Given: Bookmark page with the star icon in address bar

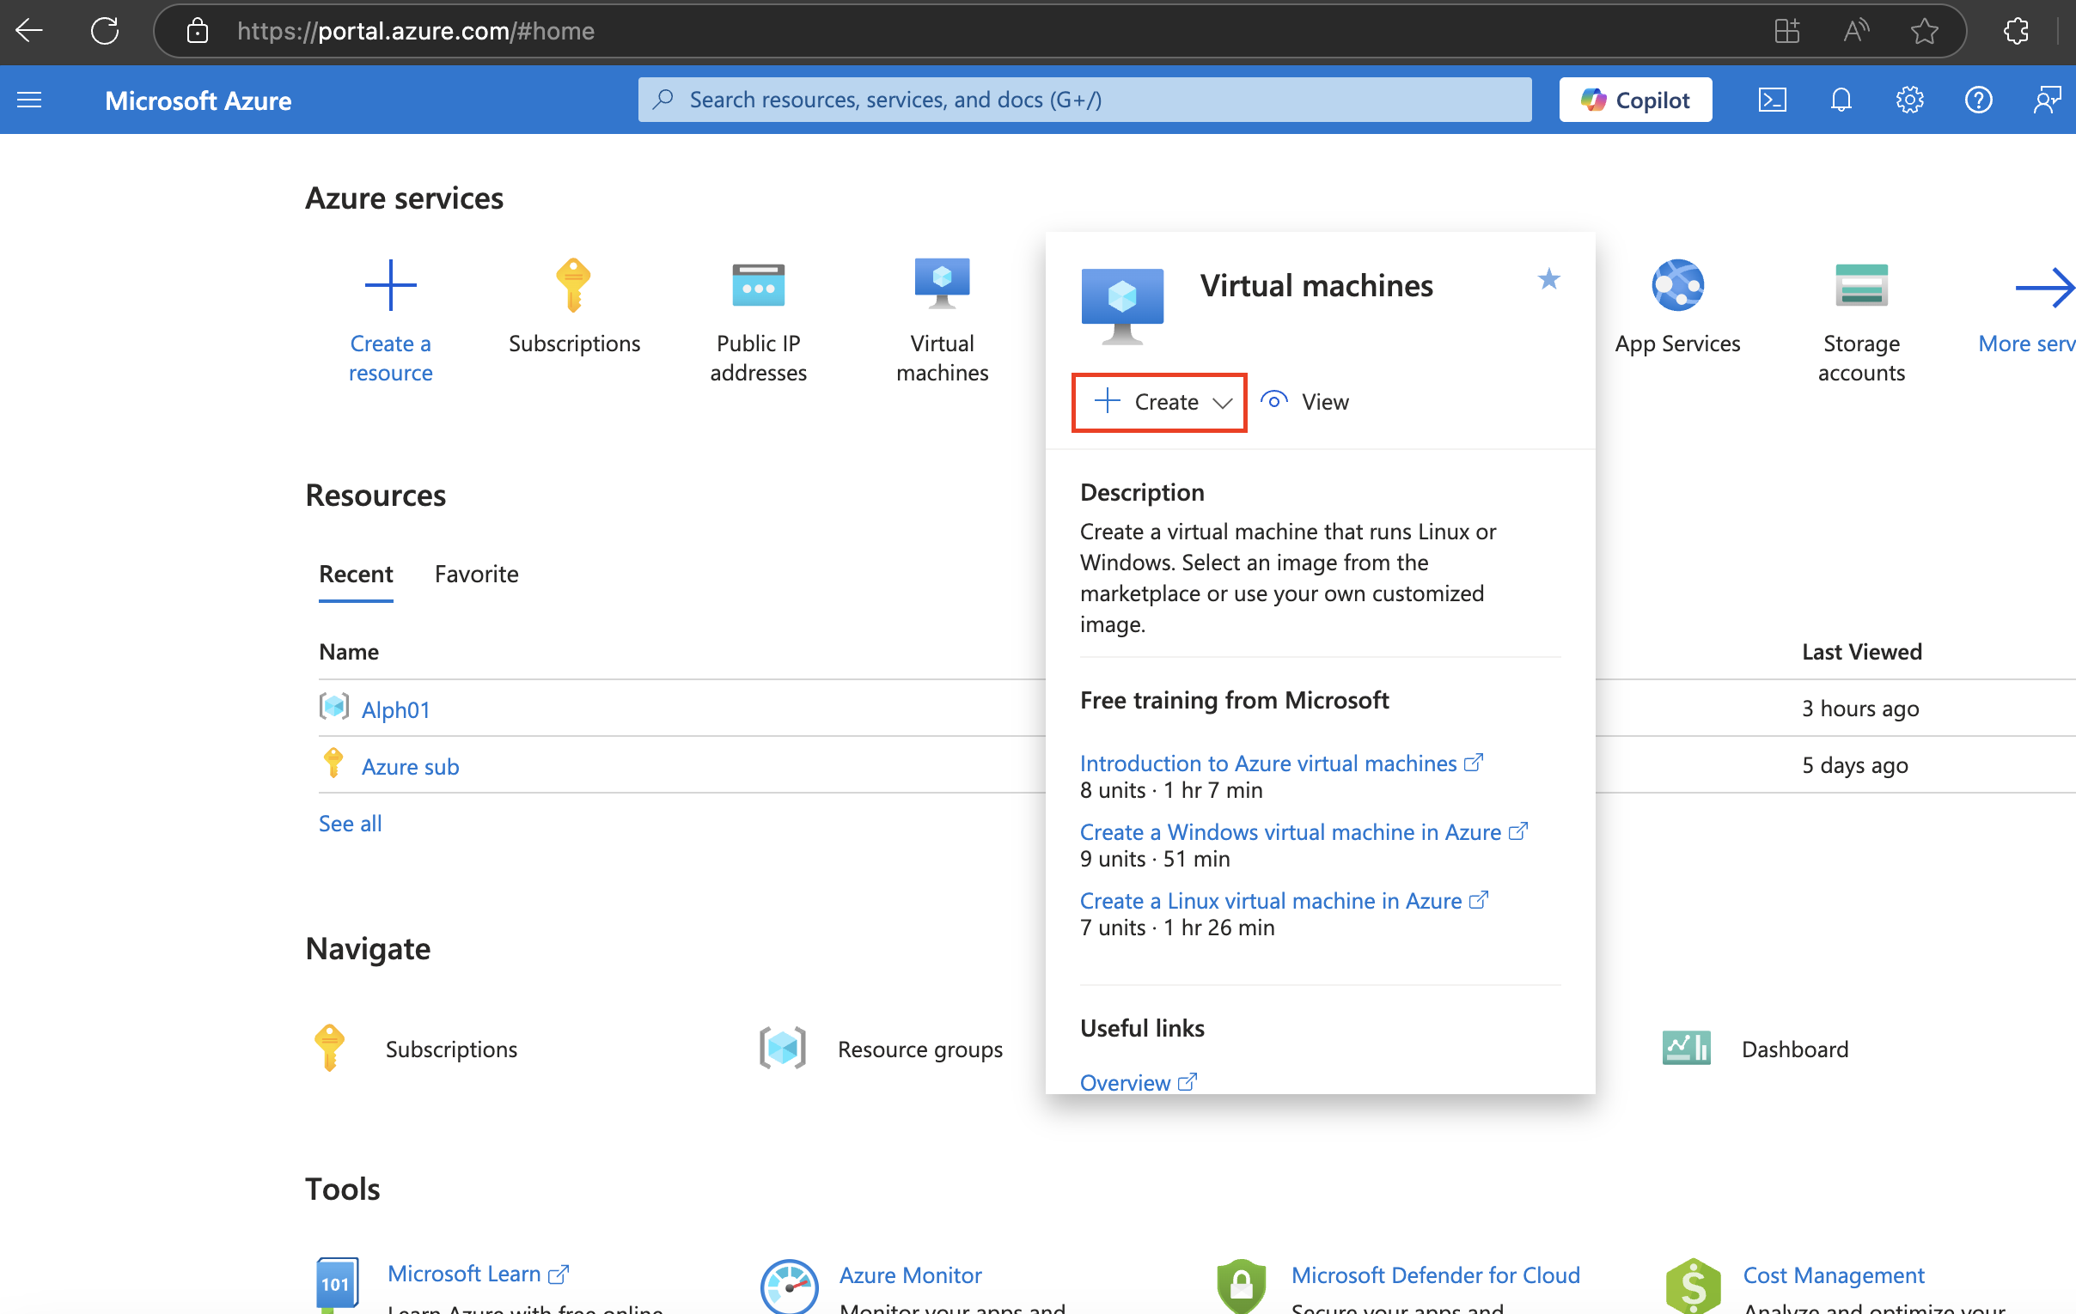Looking at the screenshot, I should tap(1924, 31).
